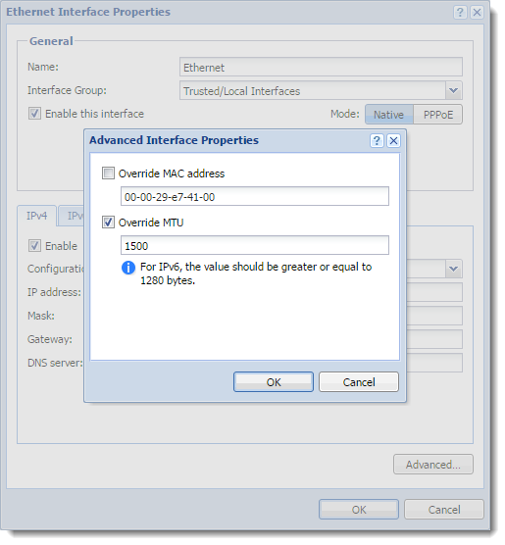This screenshot has height=545, width=505.
Task: Switch to the IPv4 tab
Action: pos(37,218)
